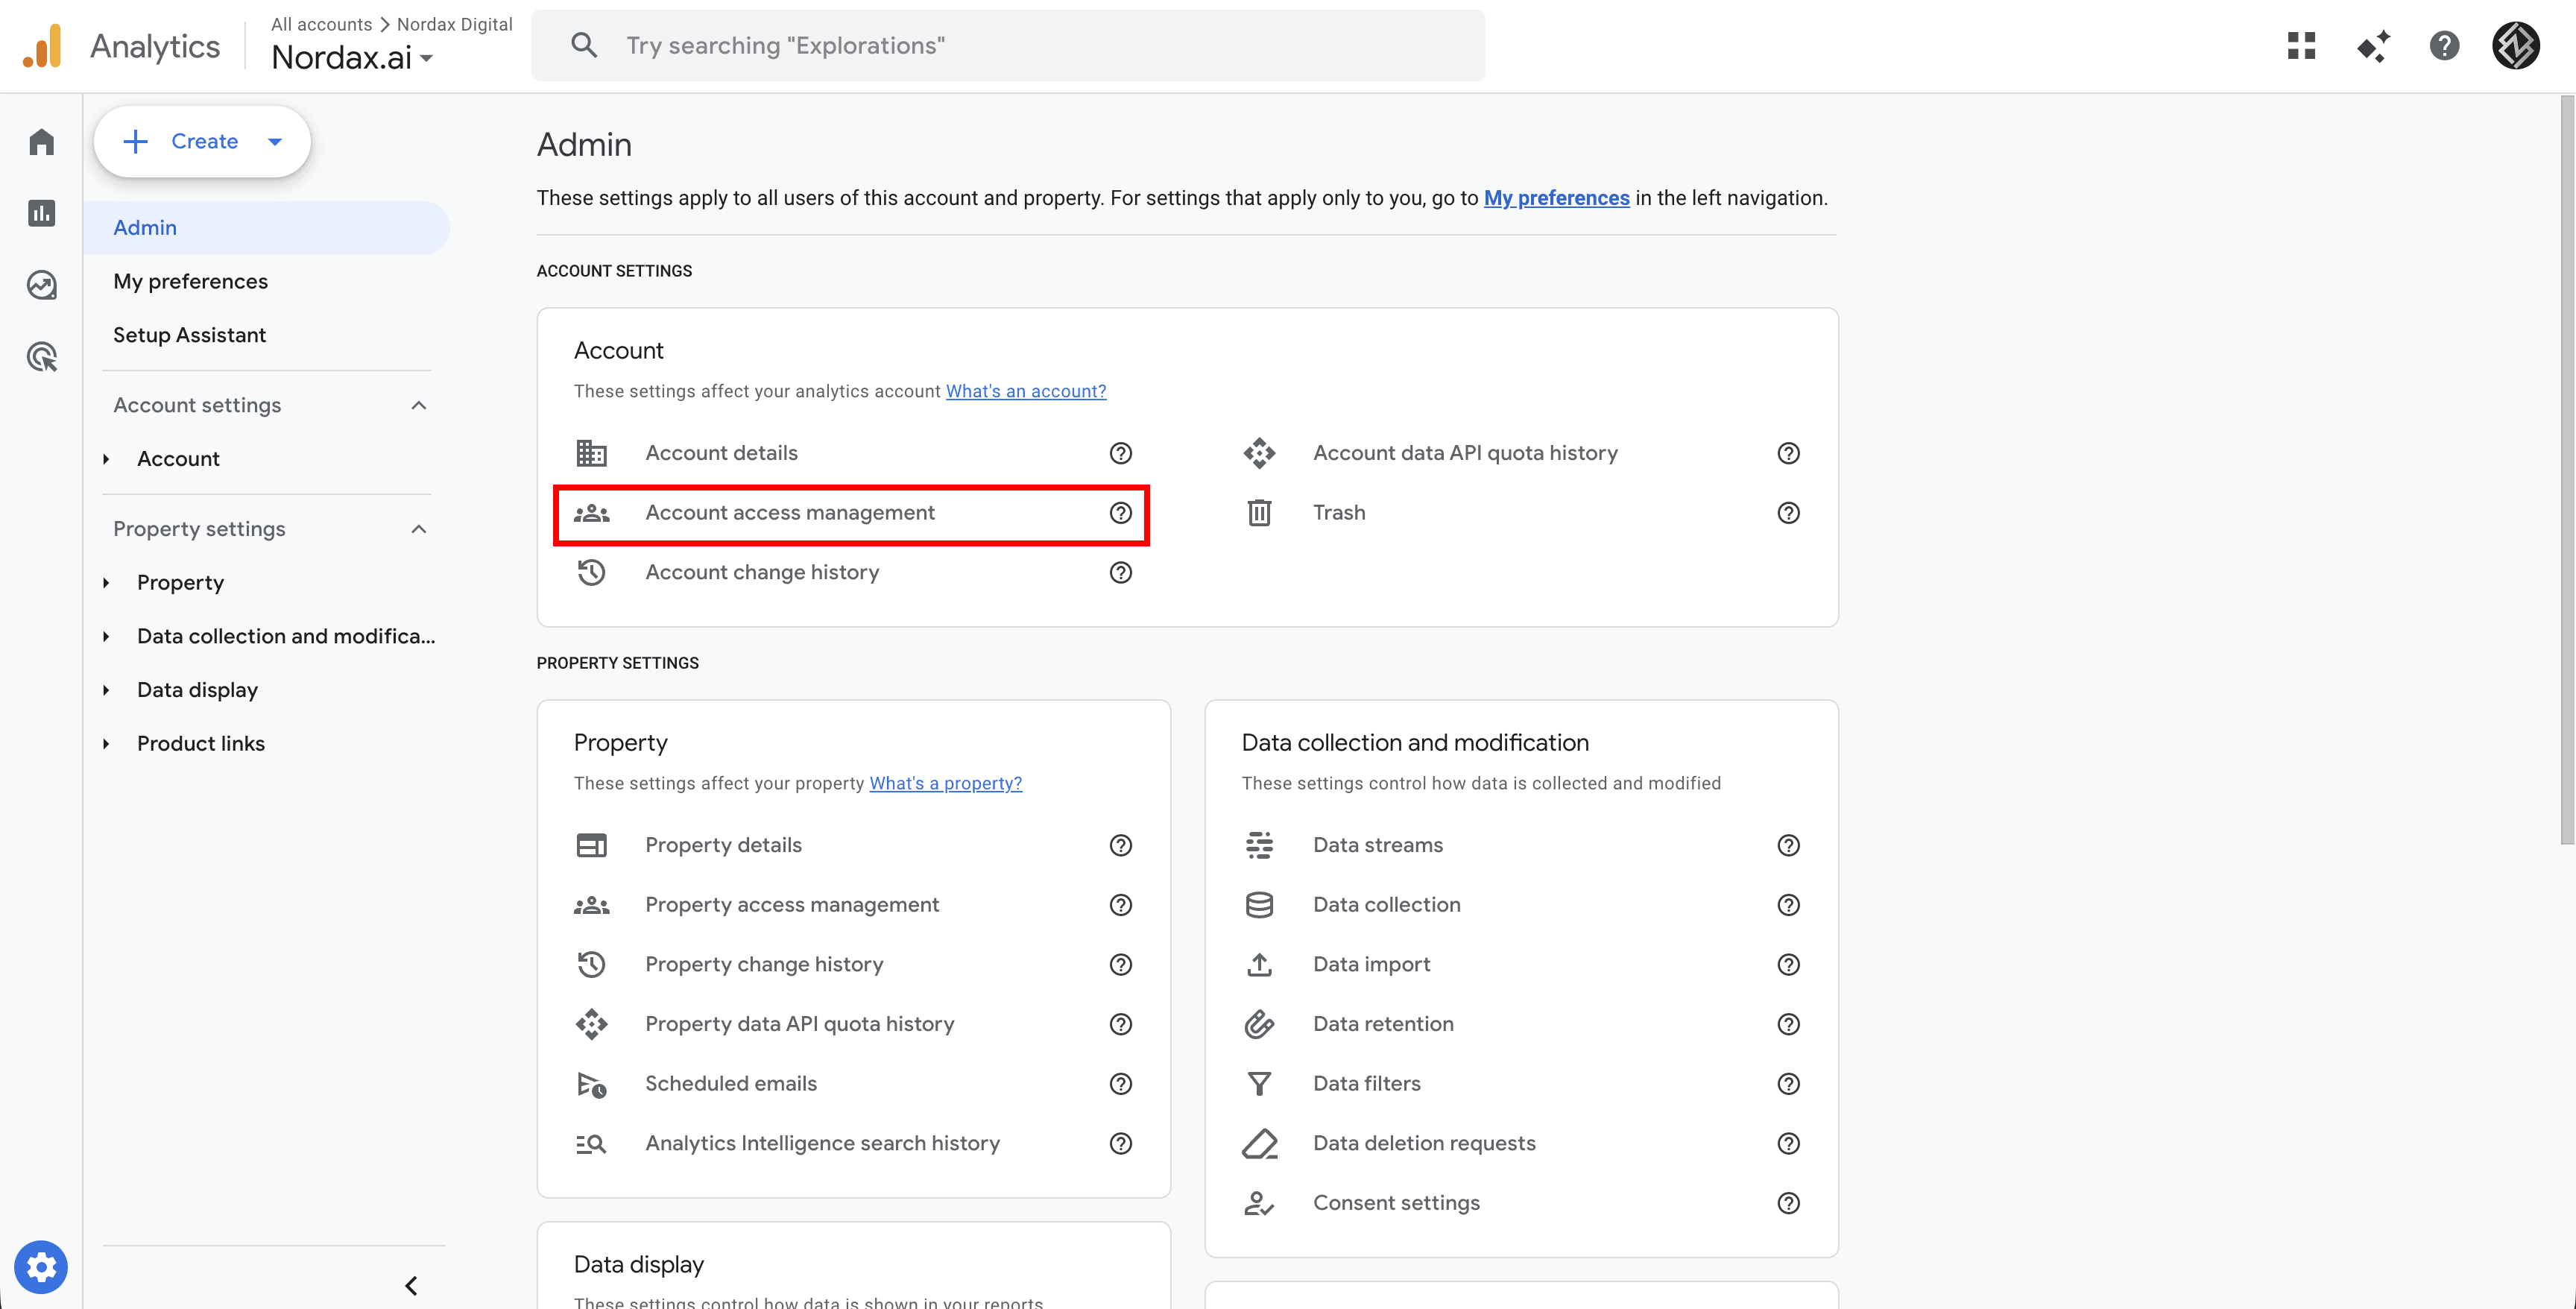The width and height of the screenshot is (2576, 1309).
Task: Open the Explore icon in the sidebar
Action: click(40, 285)
